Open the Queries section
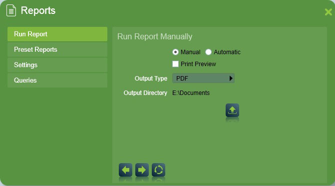 coord(57,80)
